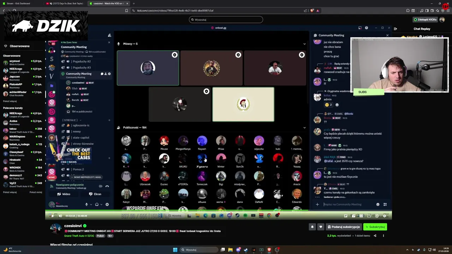Collapse Chat Replay panel arrow icon
Viewport: 452px width, 254px height.
(x=395, y=29)
